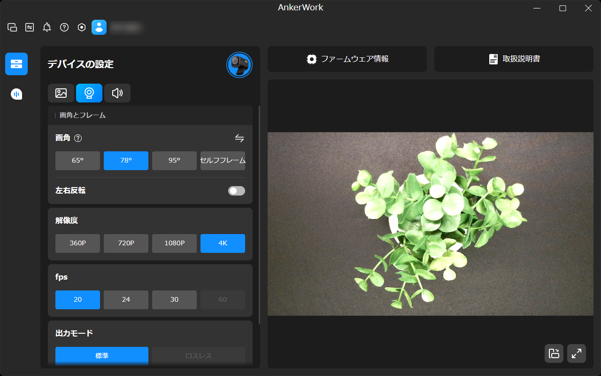Choose 1080P resolution
Viewport: 601px width, 376px height.
coord(174,243)
